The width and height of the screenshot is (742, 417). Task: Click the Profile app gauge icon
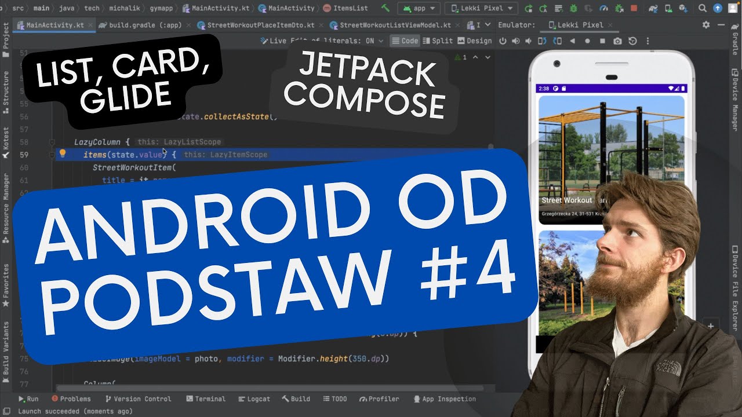coord(603,8)
